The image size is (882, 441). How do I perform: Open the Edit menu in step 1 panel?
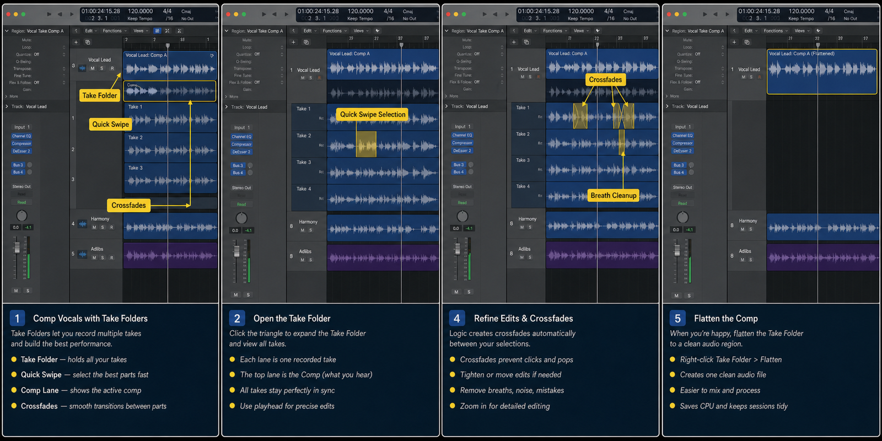[90, 31]
